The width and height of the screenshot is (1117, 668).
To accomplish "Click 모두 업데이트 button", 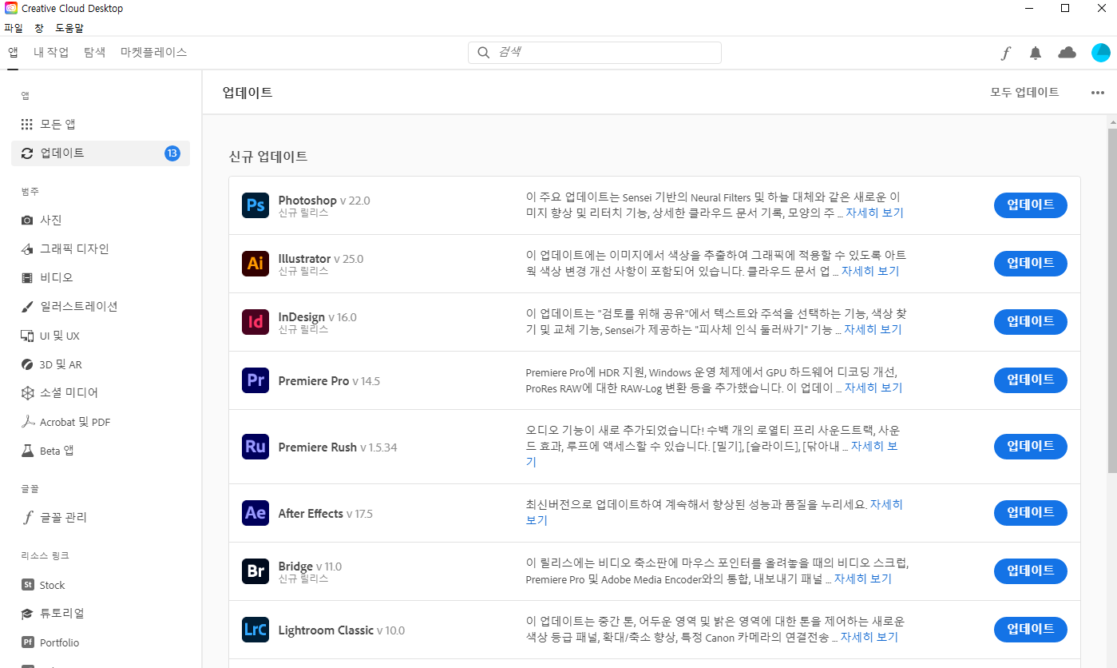I will 1024,93.
